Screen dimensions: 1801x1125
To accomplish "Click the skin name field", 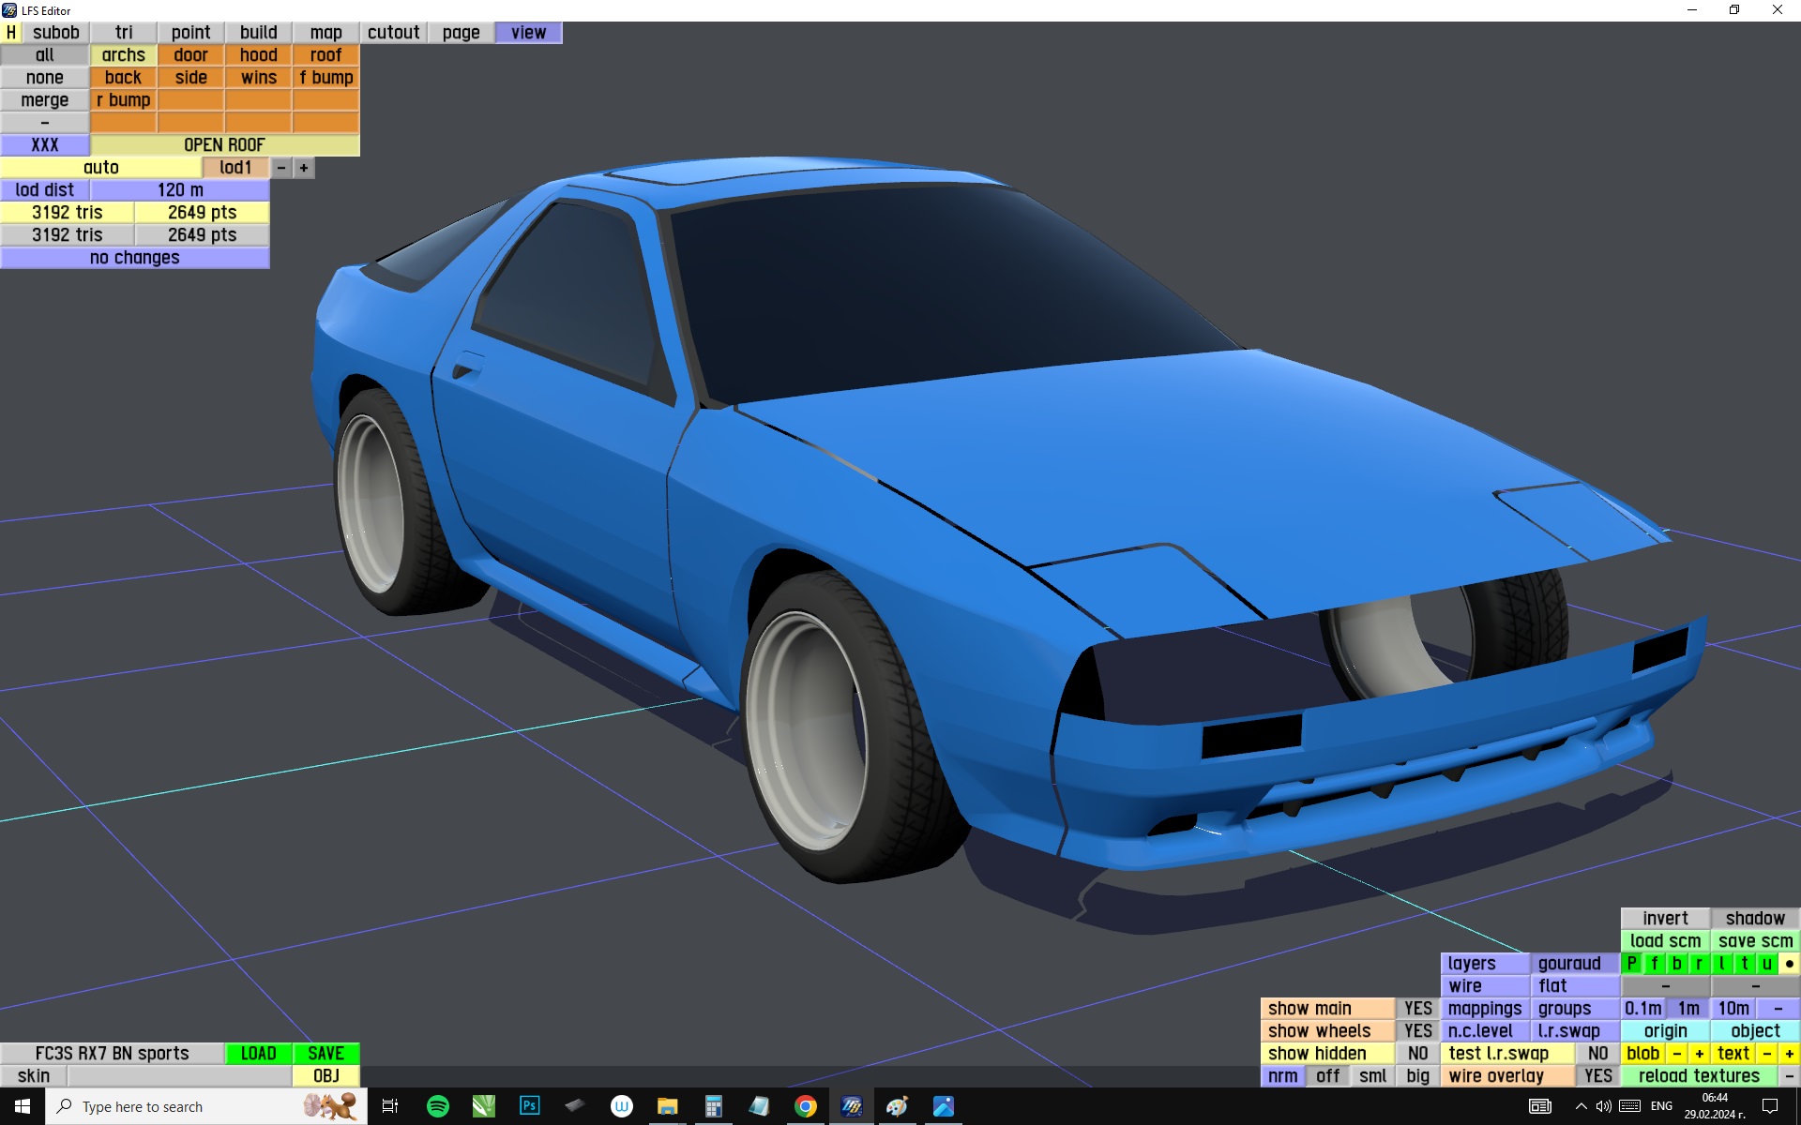I will pyautogui.click(x=178, y=1075).
